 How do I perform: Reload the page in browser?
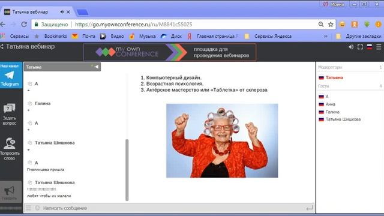click(24, 24)
